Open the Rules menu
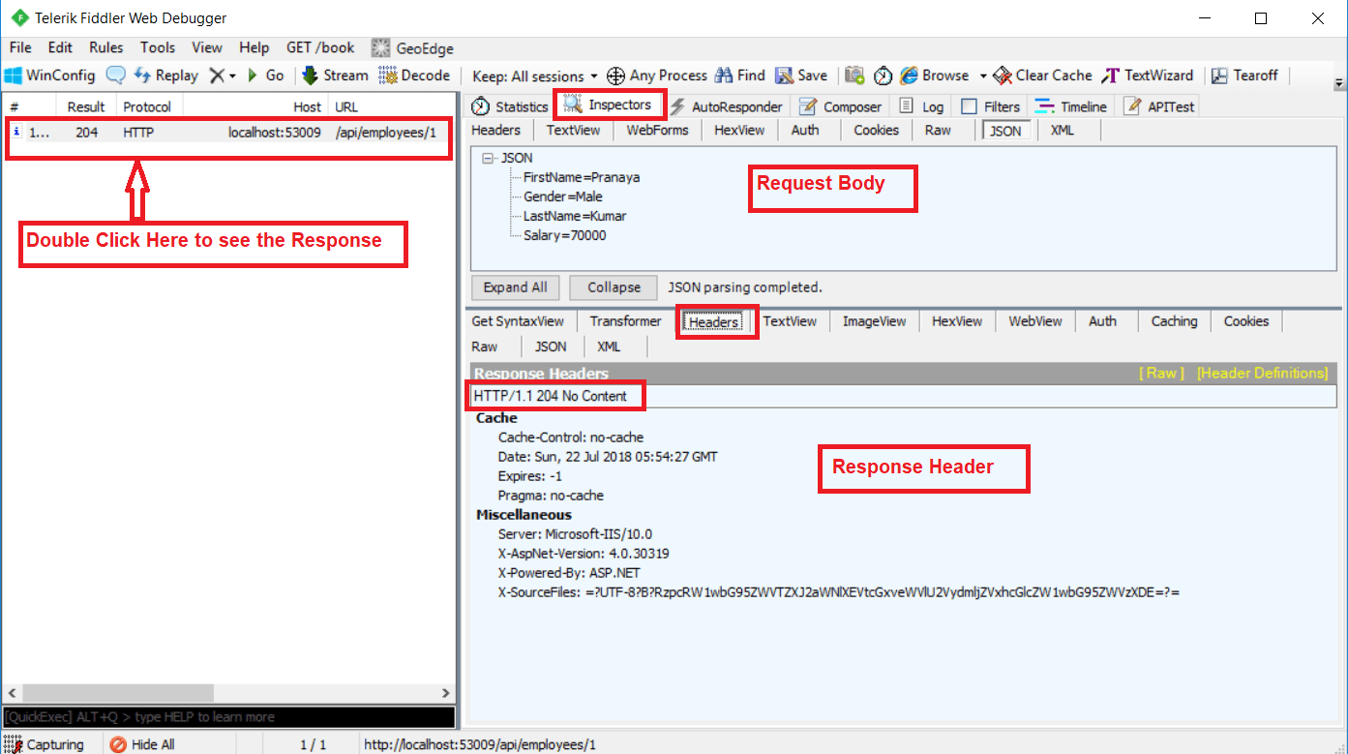This screenshot has height=754, width=1348. point(105,46)
